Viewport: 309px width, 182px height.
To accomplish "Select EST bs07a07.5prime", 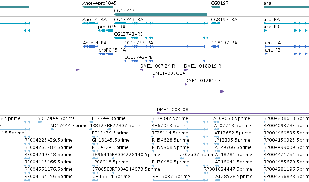I will (182, 159).
